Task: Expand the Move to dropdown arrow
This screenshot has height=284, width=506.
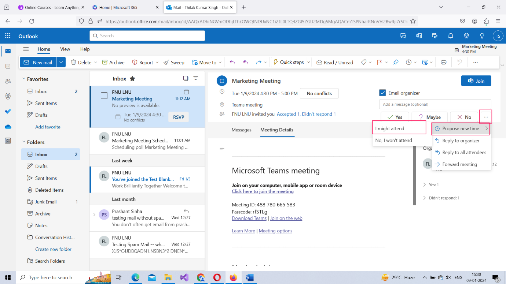Action: coord(220,63)
